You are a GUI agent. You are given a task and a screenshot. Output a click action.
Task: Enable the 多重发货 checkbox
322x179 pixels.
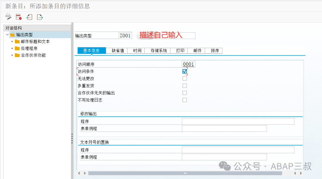185,86
